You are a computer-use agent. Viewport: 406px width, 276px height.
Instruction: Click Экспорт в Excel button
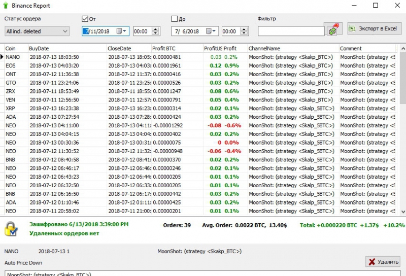[x=374, y=28]
